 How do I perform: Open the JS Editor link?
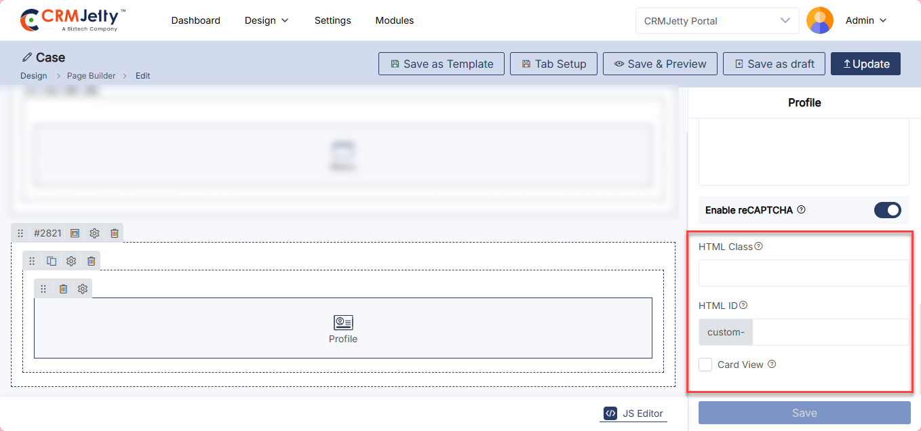click(x=633, y=413)
